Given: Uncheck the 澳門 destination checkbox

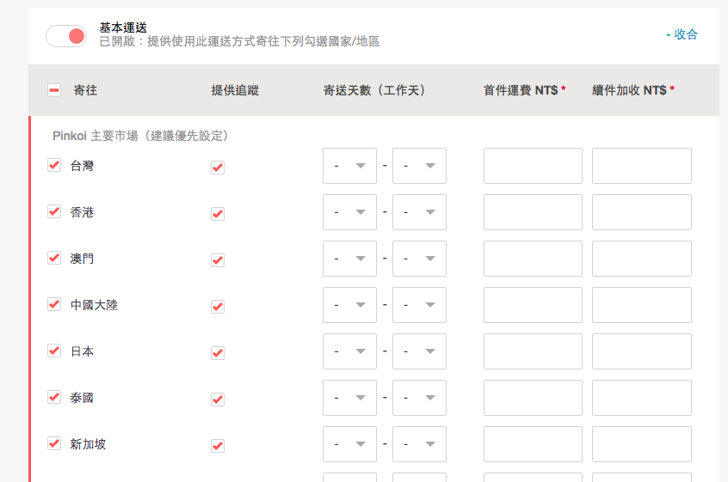Looking at the screenshot, I should 54,258.
